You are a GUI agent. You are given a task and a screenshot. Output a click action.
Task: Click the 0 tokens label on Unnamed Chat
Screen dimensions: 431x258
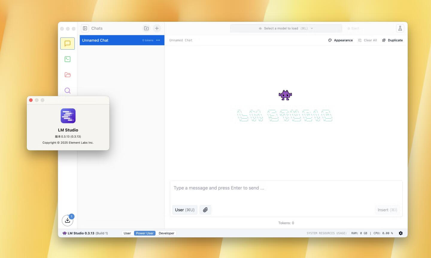click(x=148, y=40)
